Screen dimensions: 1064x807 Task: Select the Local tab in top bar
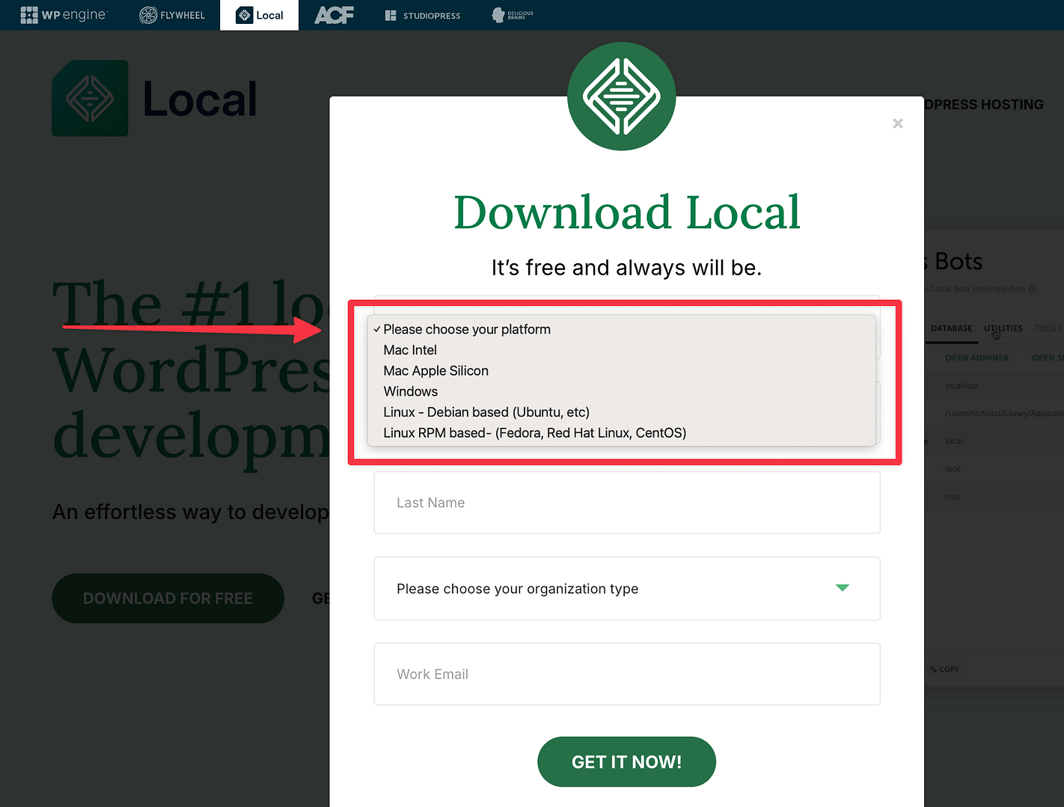tap(260, 15)
